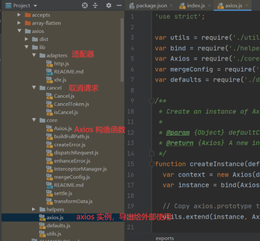Collapse the adapters folder
The height and width of the screenshot is (241, 260).
34,55
